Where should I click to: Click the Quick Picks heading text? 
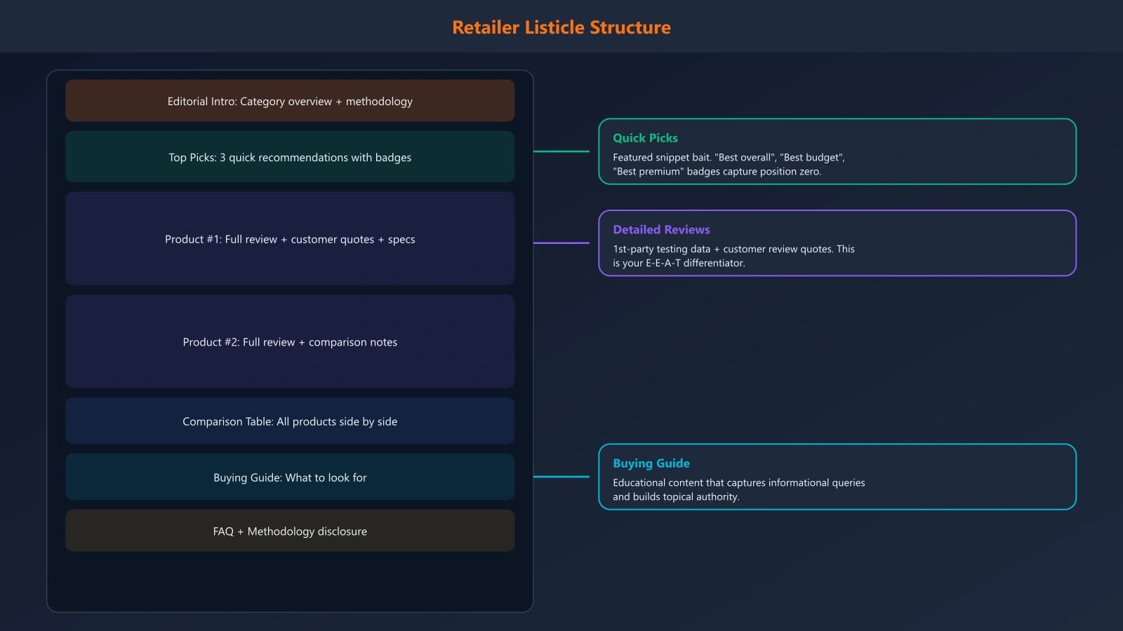point(645,138)
